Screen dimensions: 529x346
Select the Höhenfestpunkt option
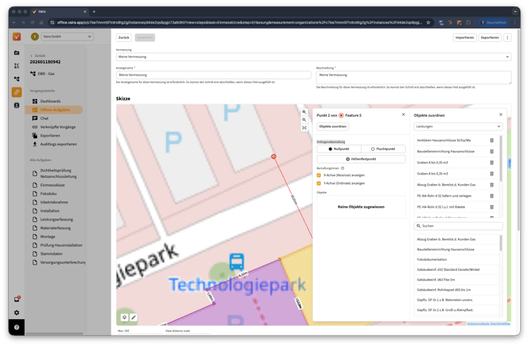point(361,159)
